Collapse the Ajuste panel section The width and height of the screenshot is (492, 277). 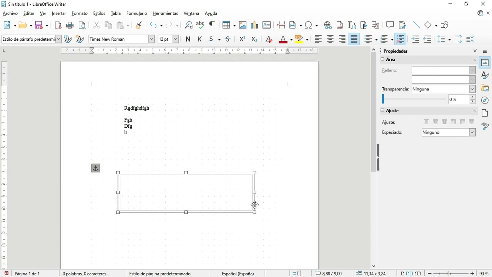pyautogui.click(x=382, y=110)
